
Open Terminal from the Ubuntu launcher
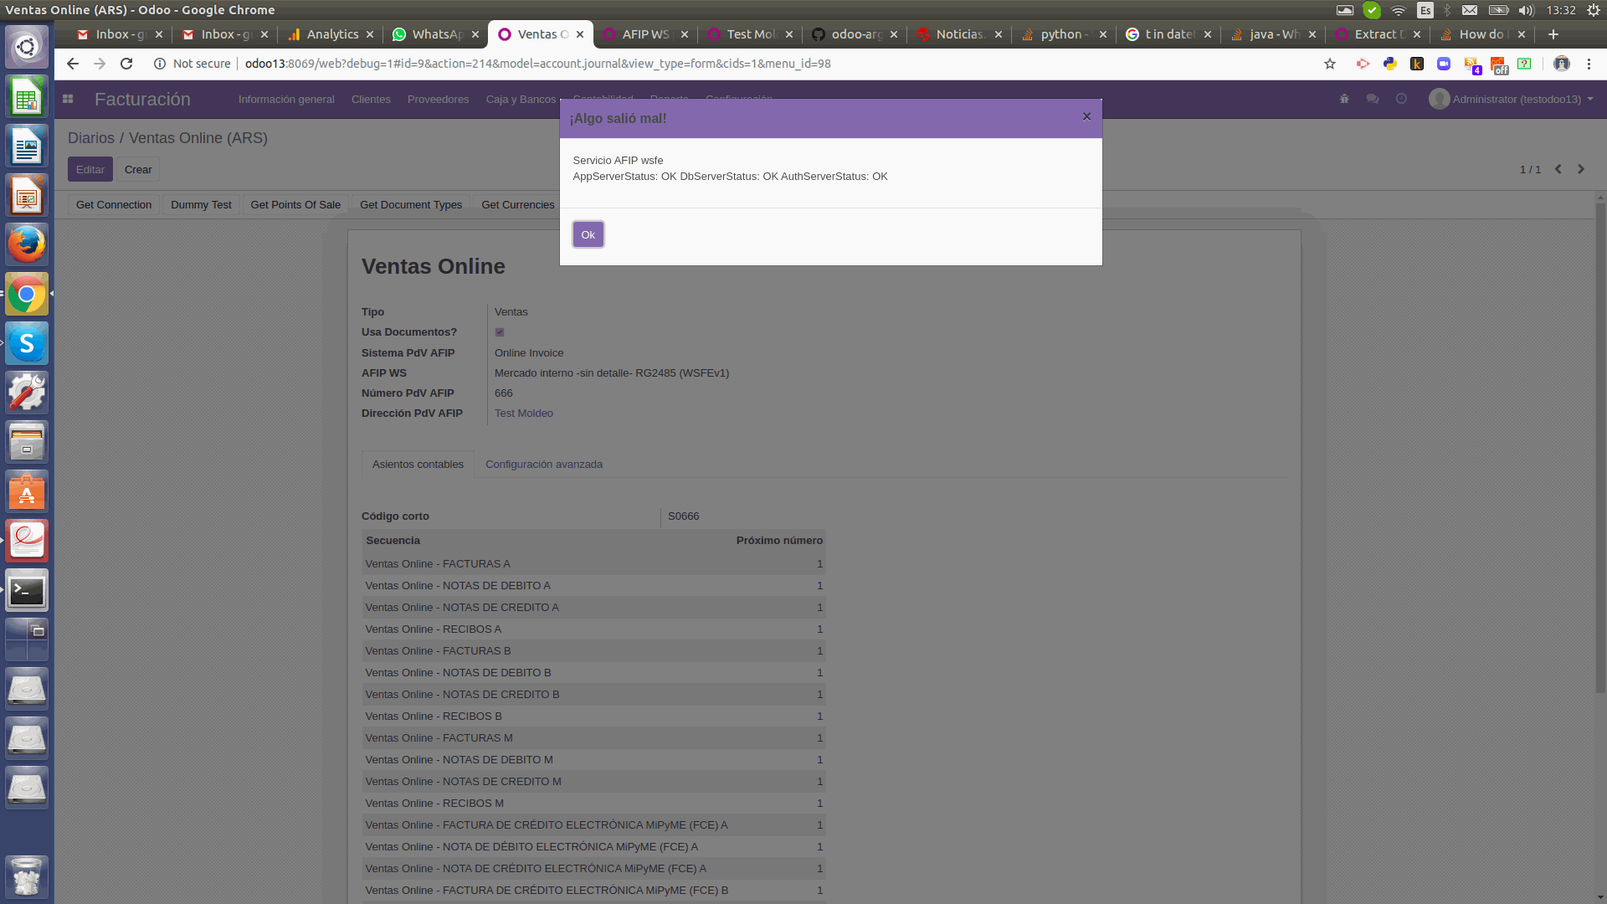point(27,591)
